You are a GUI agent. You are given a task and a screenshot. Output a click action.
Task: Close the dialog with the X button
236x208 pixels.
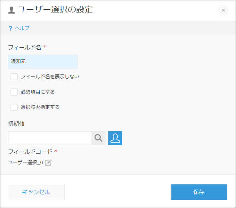(x=223, y=10)
